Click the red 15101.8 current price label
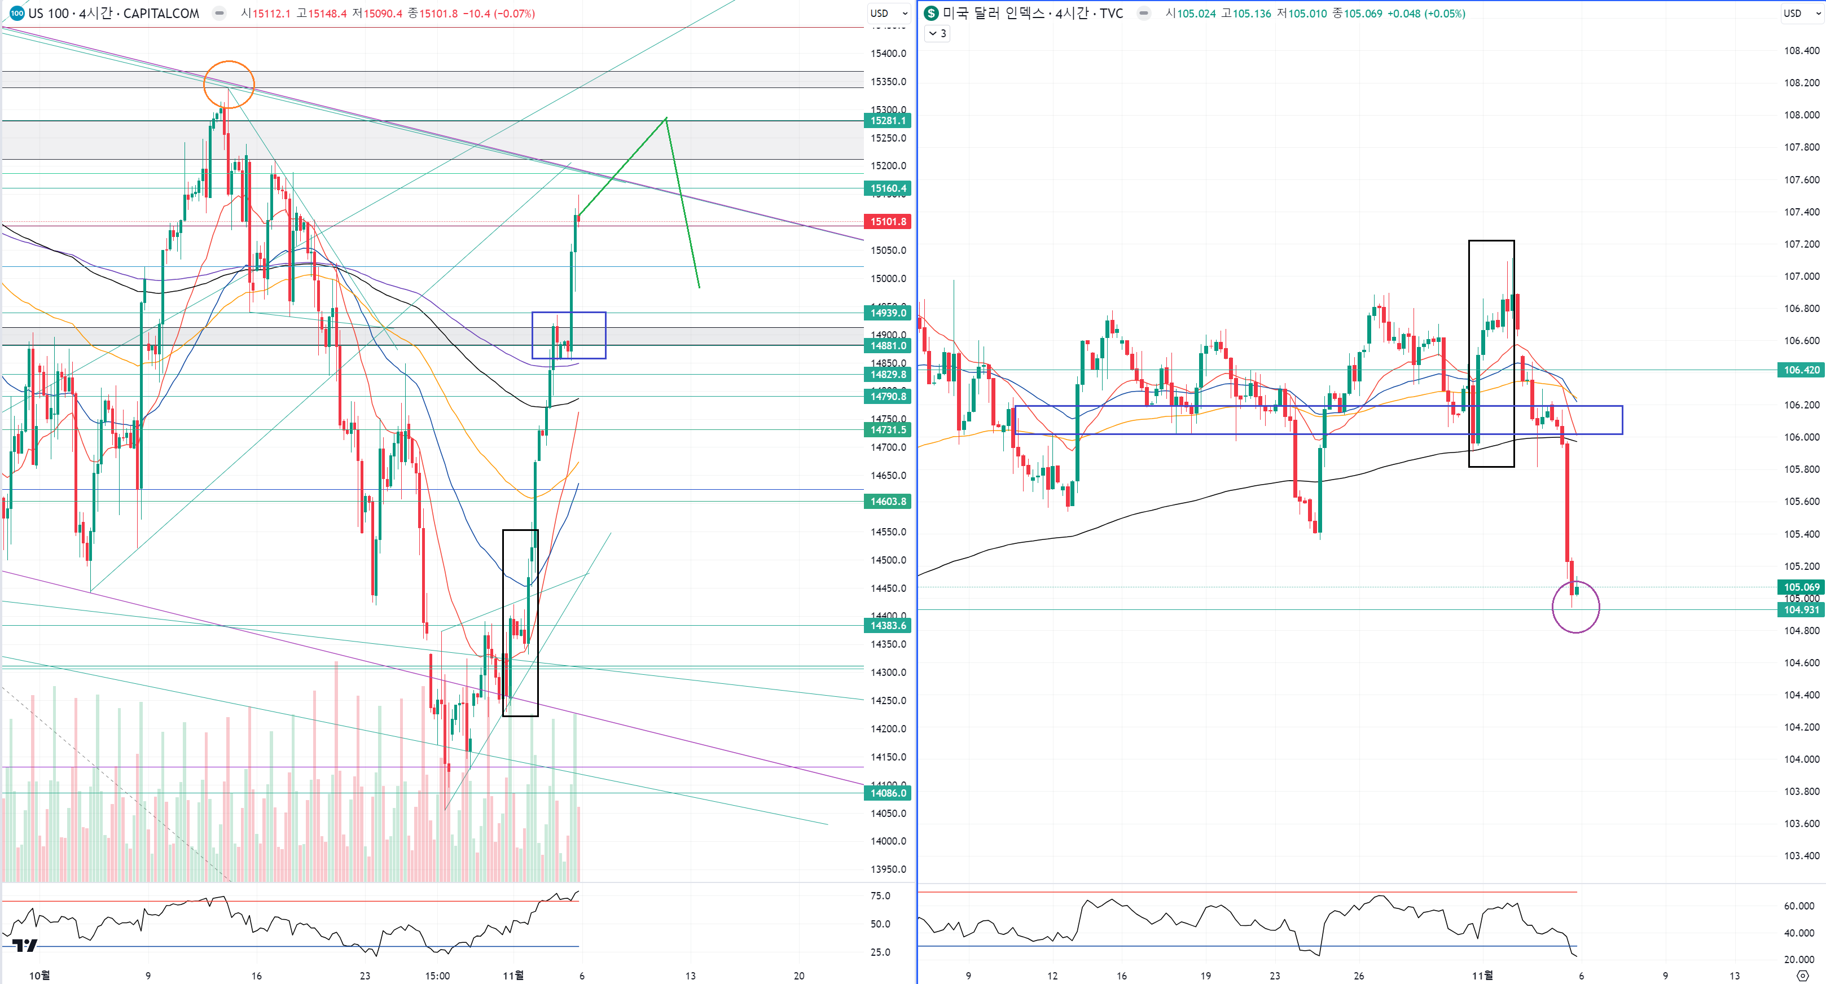 pyautogui.click(x=888, y=222)
